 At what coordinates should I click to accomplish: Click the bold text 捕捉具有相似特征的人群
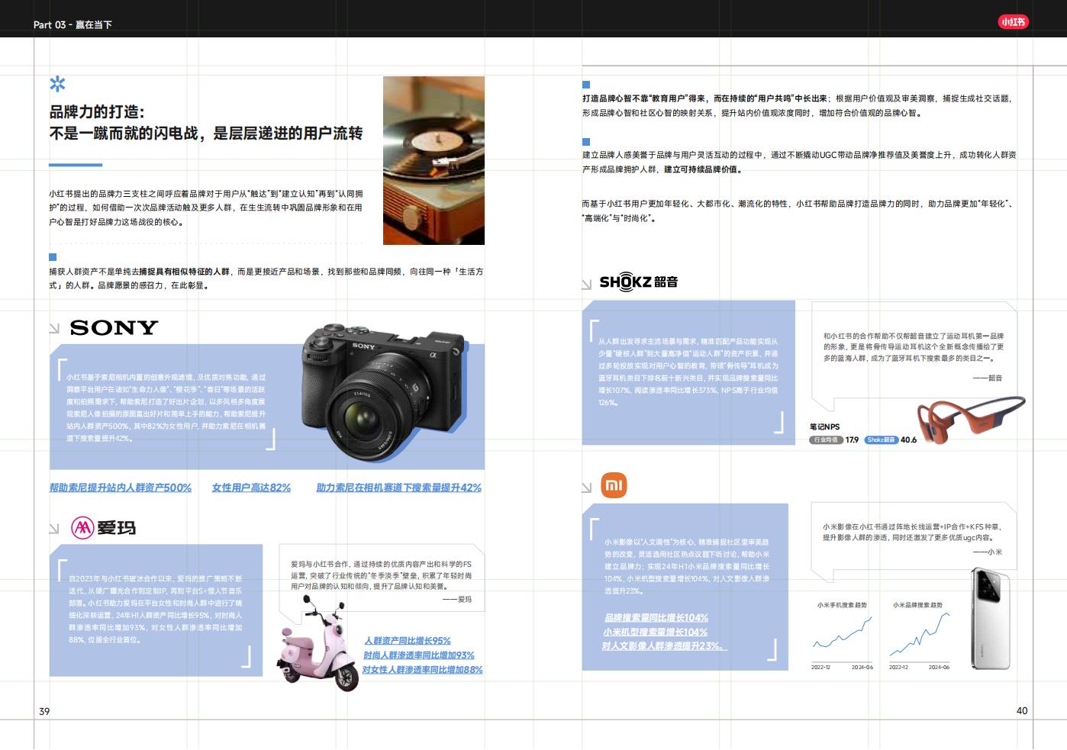[184, 272]
